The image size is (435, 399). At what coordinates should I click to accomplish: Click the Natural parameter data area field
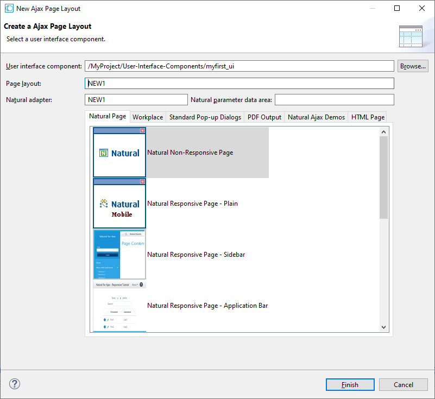(x=334, y=100)
